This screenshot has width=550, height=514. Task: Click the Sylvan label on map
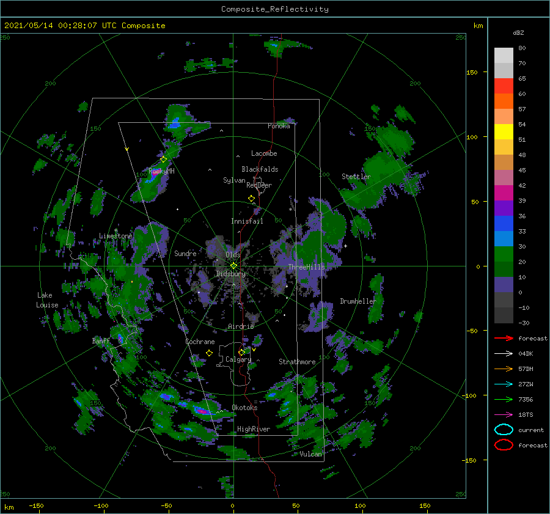click(234, 180)
